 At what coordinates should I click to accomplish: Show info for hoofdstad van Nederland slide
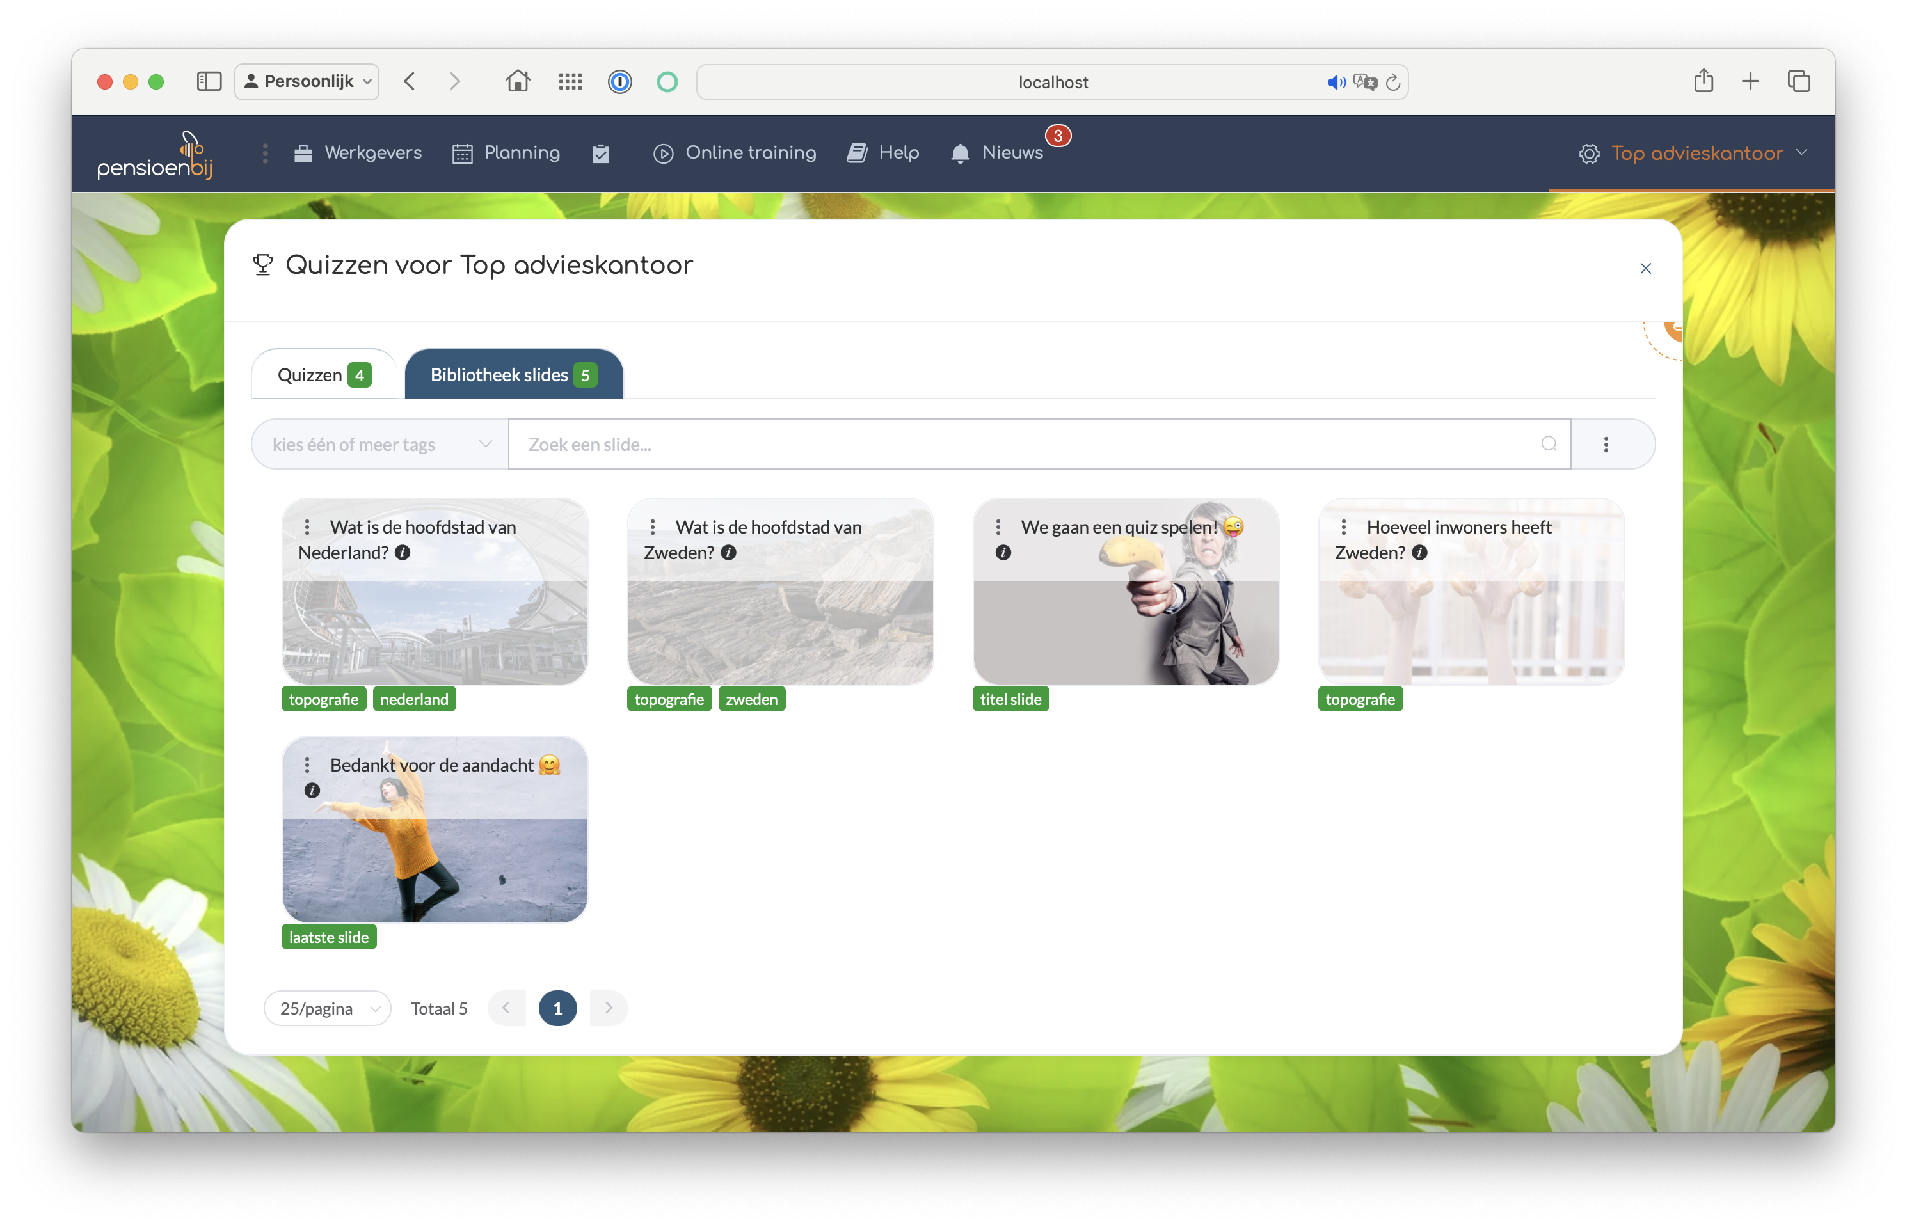pos(403,552)
